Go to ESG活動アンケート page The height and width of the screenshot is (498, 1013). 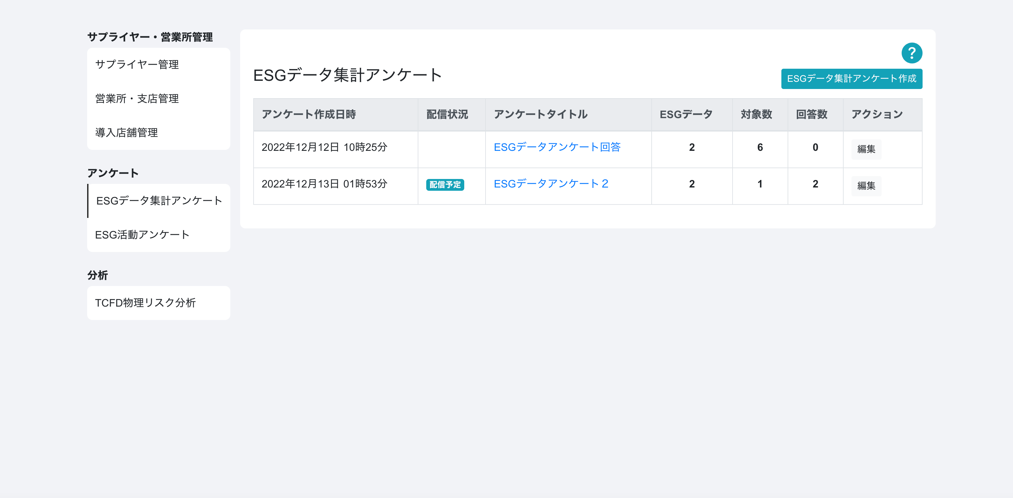pos(142,235)
